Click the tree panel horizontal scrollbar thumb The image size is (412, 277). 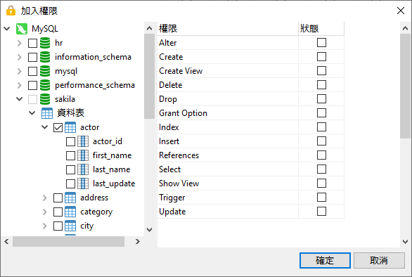pyautogui.click(x=68, y=242)
